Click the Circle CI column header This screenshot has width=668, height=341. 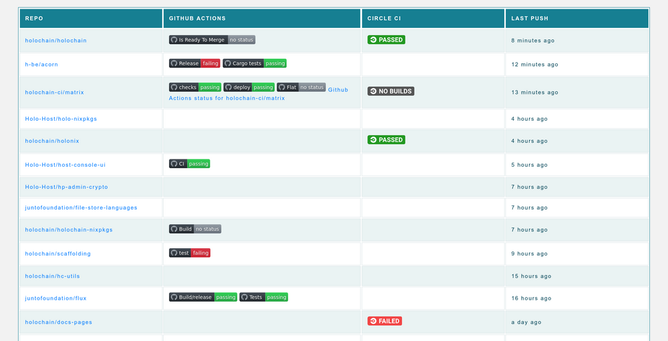384,19
